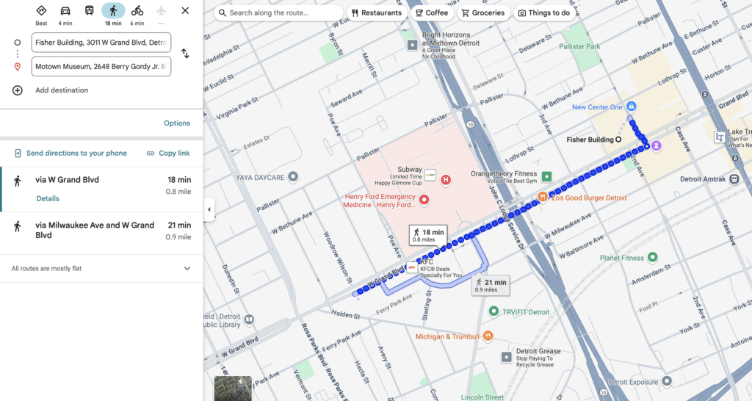Choose route via Milwaukee Ave
This screenshot has width=752, height=401.
tap(101, 233)
